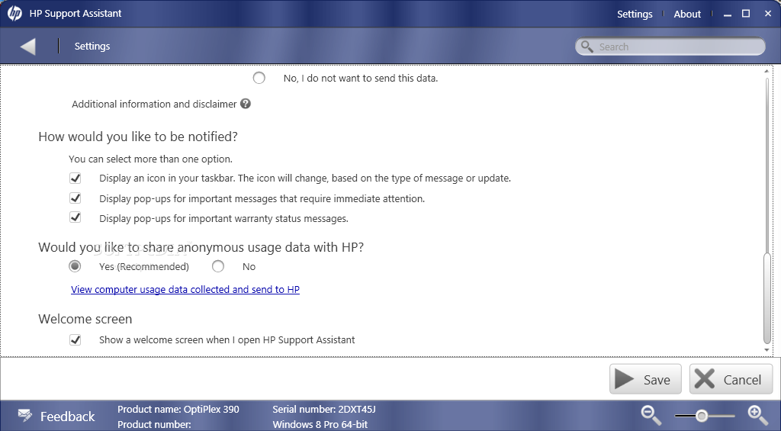Click the Feedback label in status bar
The image size is (781, 431).
[67, 416]
